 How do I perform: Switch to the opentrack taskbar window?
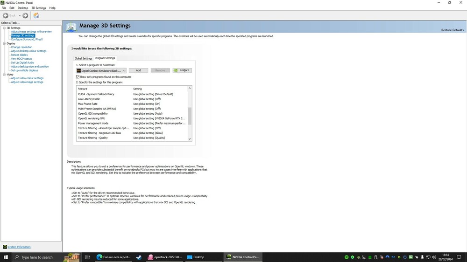coord(165,257)
